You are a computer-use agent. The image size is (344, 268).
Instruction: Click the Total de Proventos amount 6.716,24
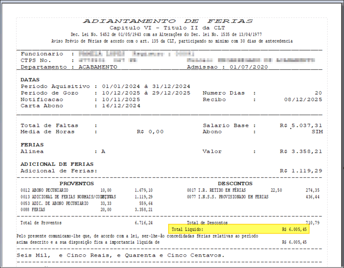(144, 223)
